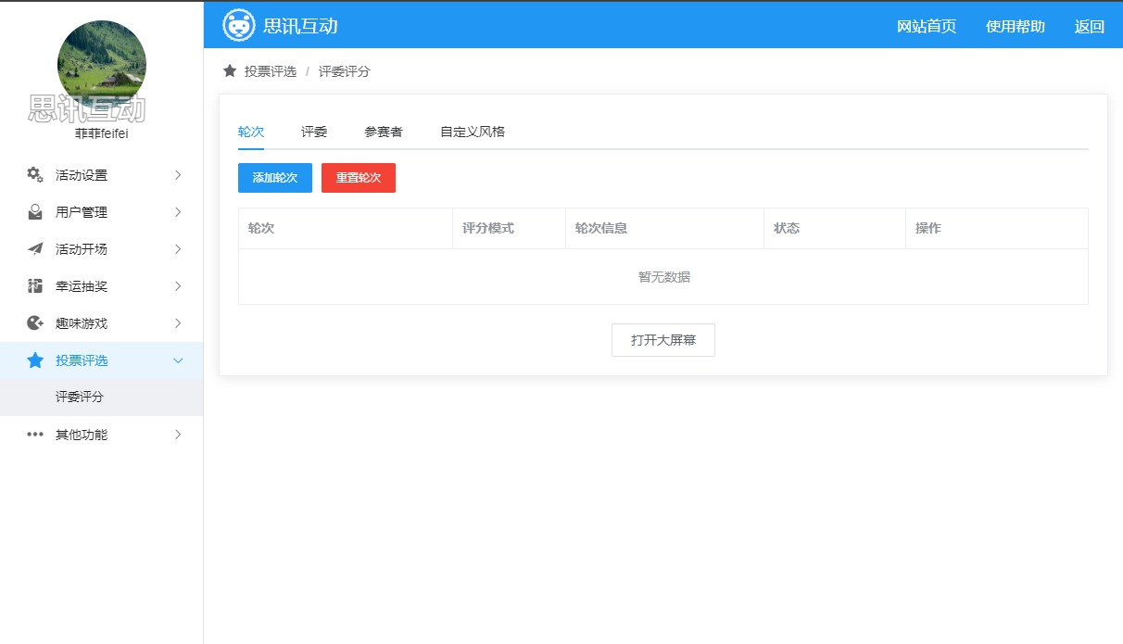Click the gears icon beside 活动设置
Image resolution: width=1123 pixels, height=644 pixels.
35,175
